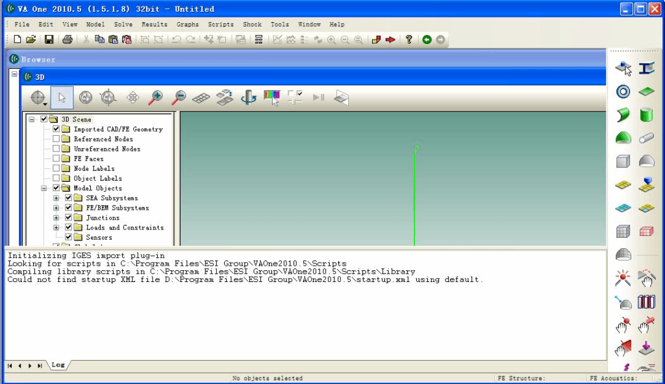Click the red zoom-in magnifier in 3D toolbar
Screen dimensions: 665x384
(156, 97)
